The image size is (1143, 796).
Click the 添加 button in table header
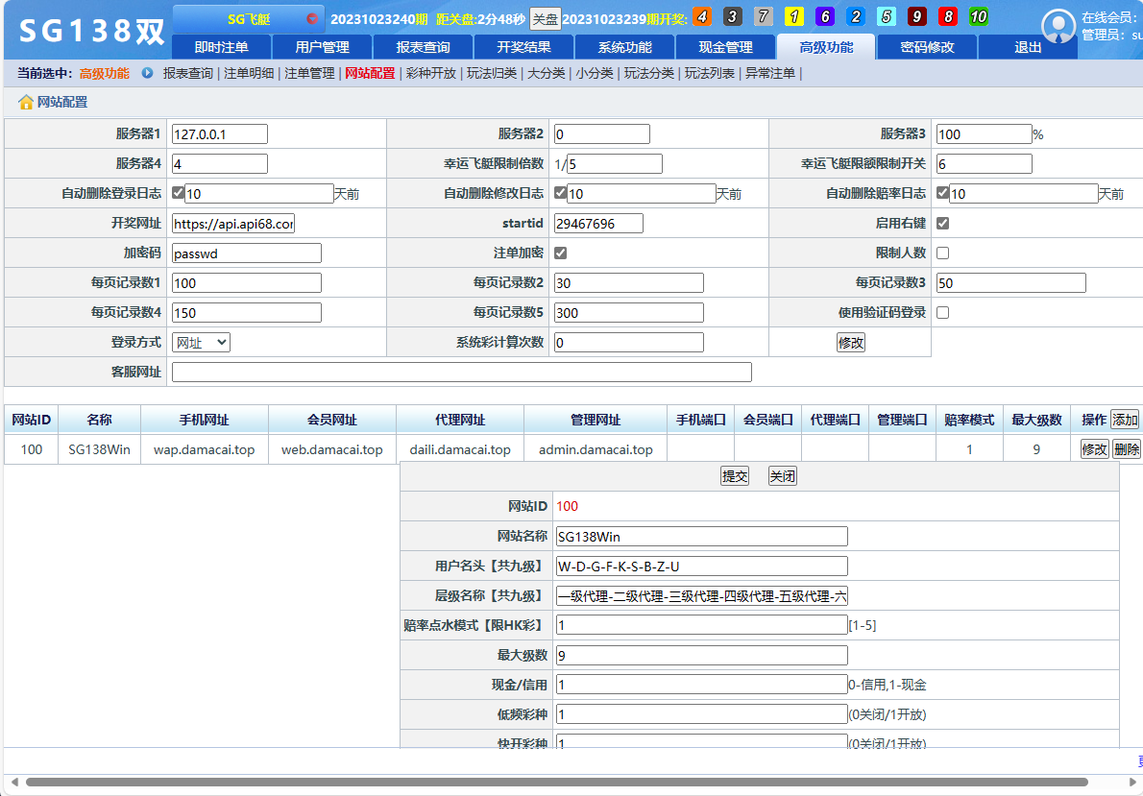(1125, 420)
